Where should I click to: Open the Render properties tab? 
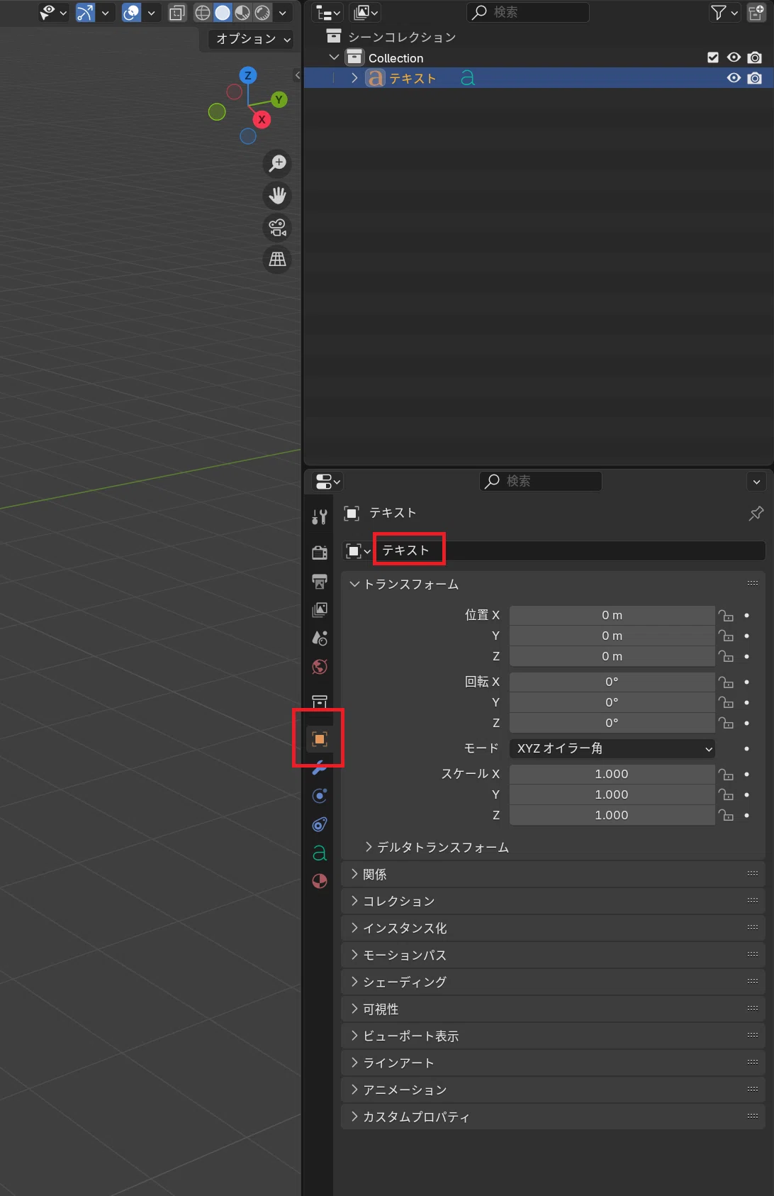[320, 553]
